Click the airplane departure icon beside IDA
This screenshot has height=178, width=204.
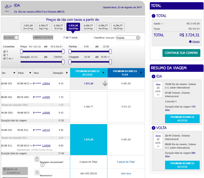click(x=8, y=6)
